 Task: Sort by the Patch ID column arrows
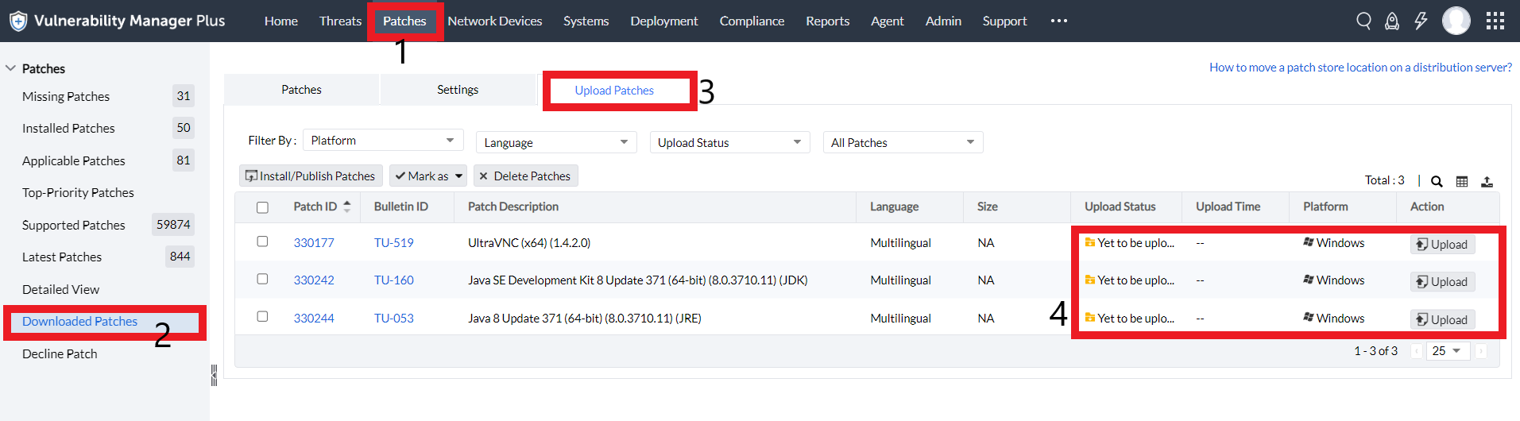[347, 207]
